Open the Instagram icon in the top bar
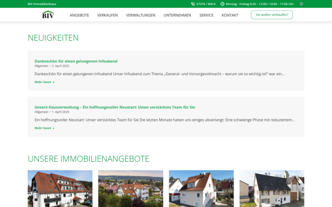This screenshot has width=332, height=207. pyautogui.click(x=302, y=4)
